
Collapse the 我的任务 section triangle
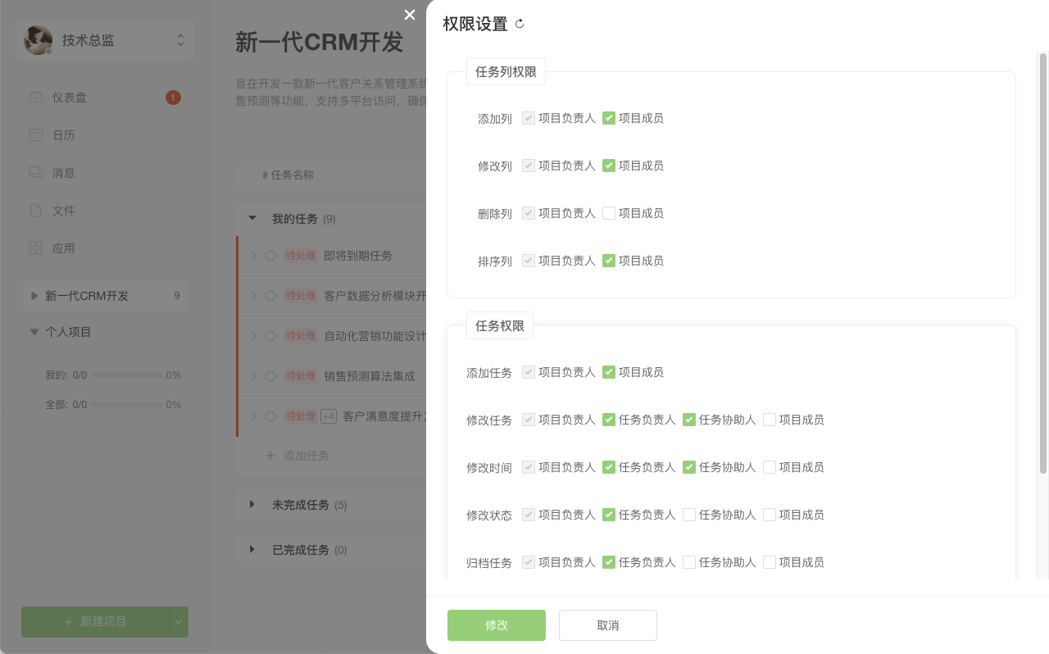point(253,219)
